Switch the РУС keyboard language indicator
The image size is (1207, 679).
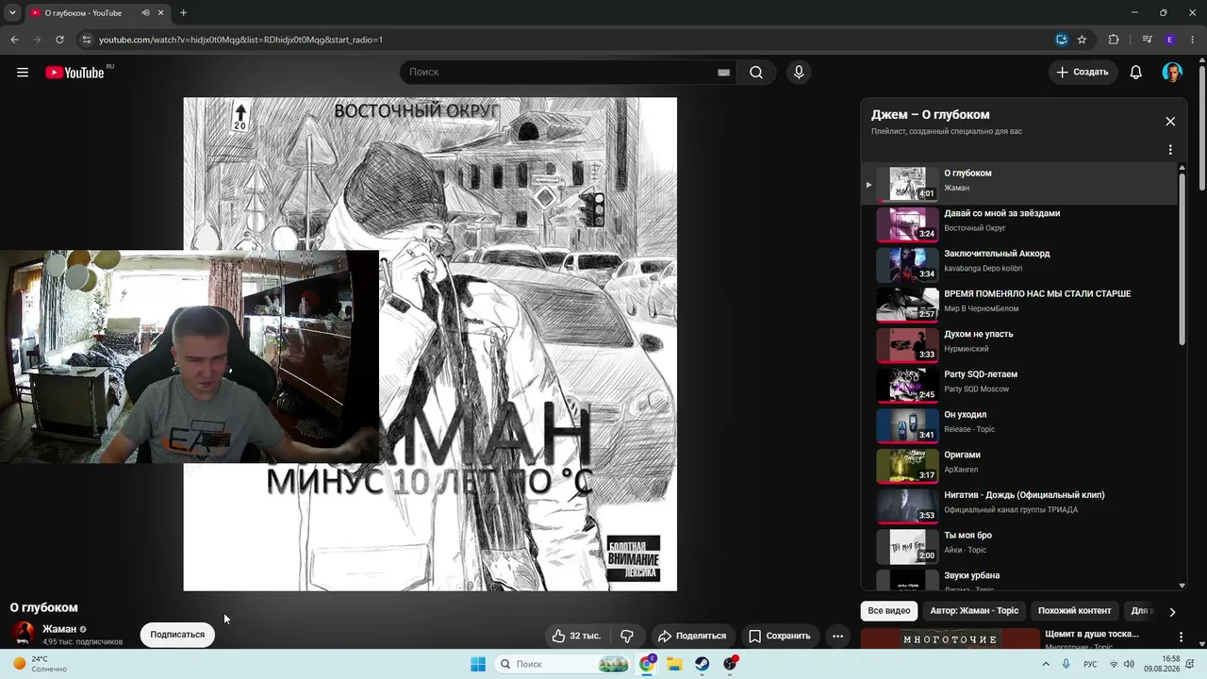(x=1090, y=664)
